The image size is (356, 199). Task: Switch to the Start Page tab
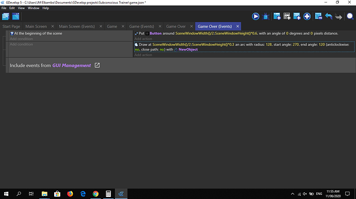[x=11, y=26]
